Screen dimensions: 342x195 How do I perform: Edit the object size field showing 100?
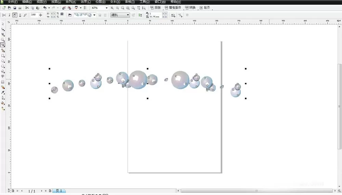click(x=34, y=15)
